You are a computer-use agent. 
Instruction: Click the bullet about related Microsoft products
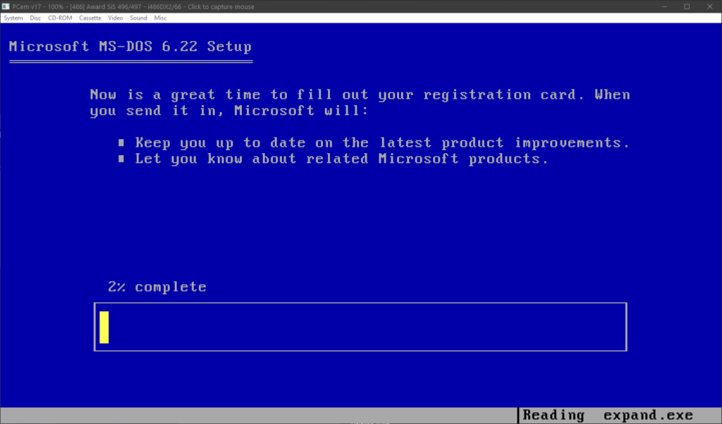click(x=341, y=159)
